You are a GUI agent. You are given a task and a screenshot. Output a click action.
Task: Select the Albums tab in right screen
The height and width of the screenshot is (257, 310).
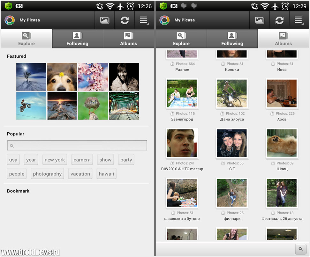pyautogui.click(x=283, y=39)
